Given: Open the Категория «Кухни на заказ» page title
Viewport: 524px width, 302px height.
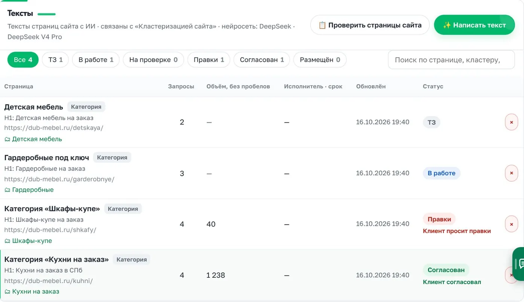Looking at the screenshot, I should pyautogui.click(x=57, y=259).
